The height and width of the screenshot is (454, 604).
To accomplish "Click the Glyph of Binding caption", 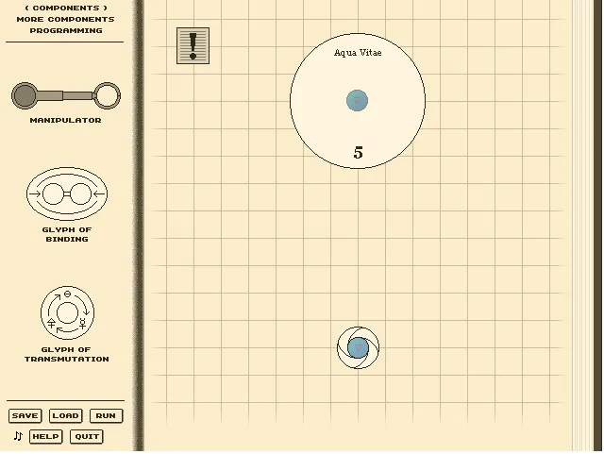I will tap(67, 234).
